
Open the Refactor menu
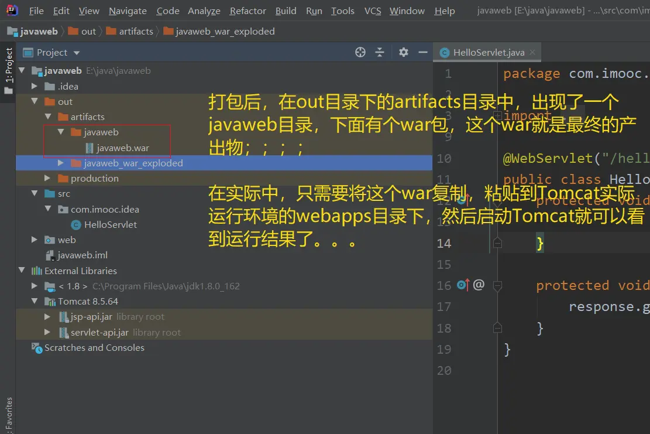tap(248, 11)
